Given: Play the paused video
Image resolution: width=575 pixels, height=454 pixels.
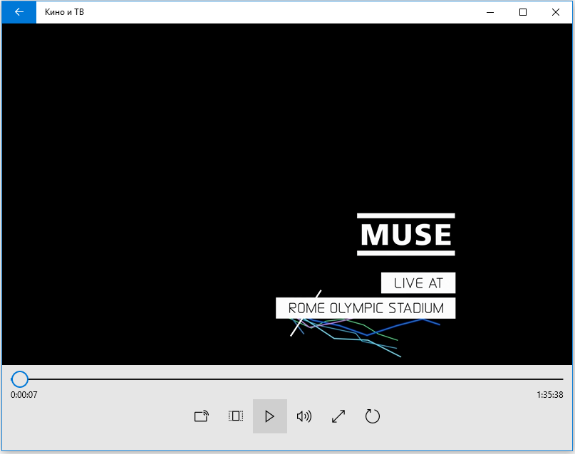Looking at the screenshot, I should coord(269,416).
